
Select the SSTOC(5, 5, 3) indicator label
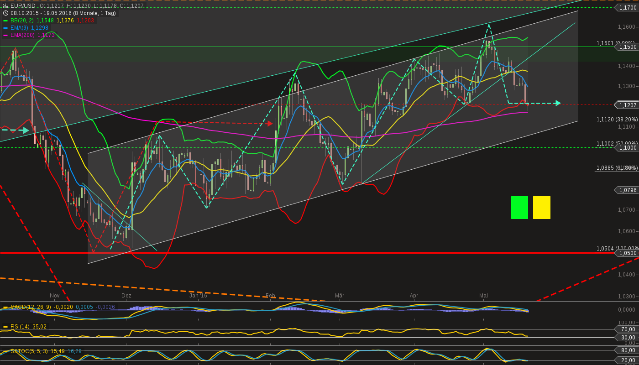pyautogui.click(x=29, y=351)
